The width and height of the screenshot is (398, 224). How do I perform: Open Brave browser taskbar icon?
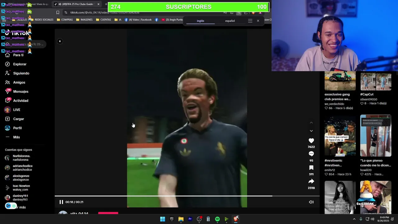[236, 219]
